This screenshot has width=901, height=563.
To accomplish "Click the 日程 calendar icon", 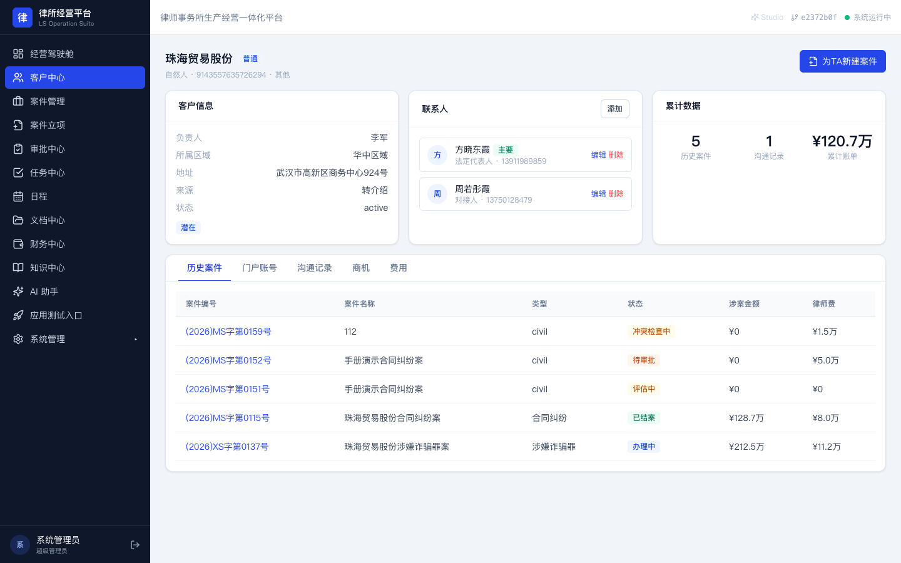I will (18, 196).
